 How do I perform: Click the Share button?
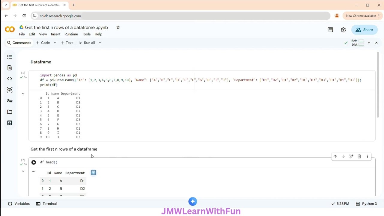[x=364, y=30]
